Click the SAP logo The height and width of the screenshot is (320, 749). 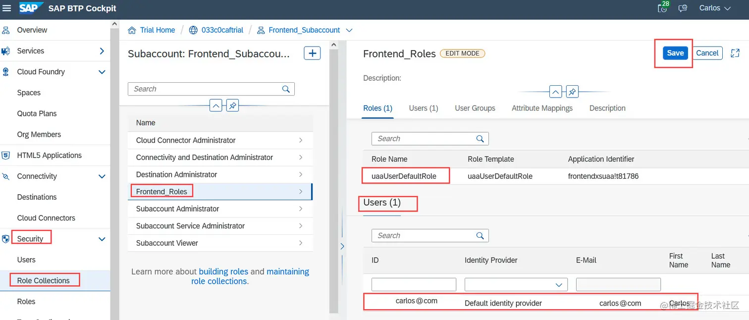[31, 8]
